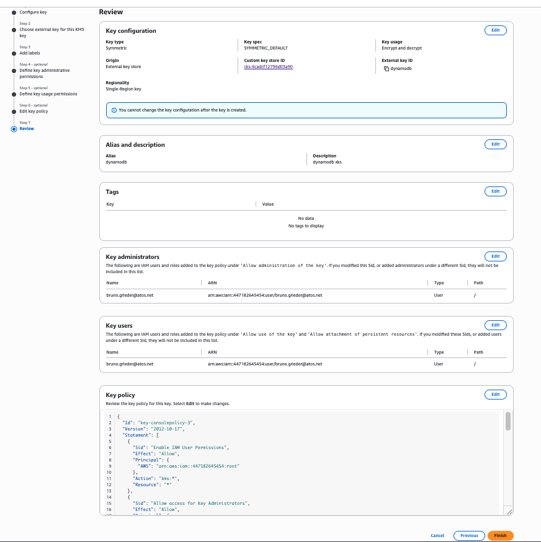This screenshot has width=541, height=542.
Task: Open the Add labels step
Action: click(30, 53)
